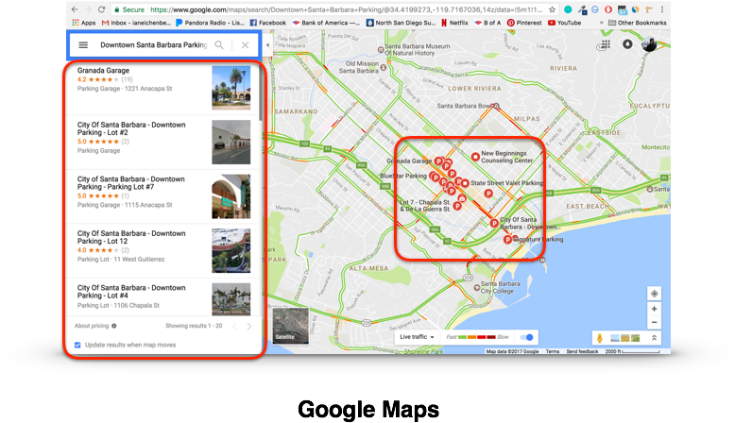
Task: Click the Signature Parking map pin
Action: pyautogui.click(x=507, y=240)
